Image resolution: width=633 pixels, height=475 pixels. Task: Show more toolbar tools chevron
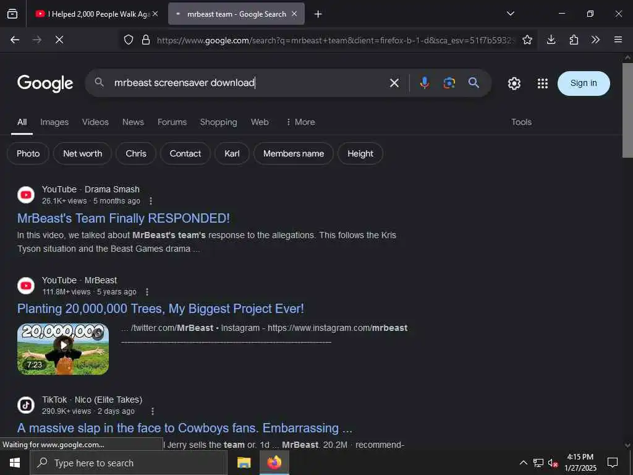point(595,40)
